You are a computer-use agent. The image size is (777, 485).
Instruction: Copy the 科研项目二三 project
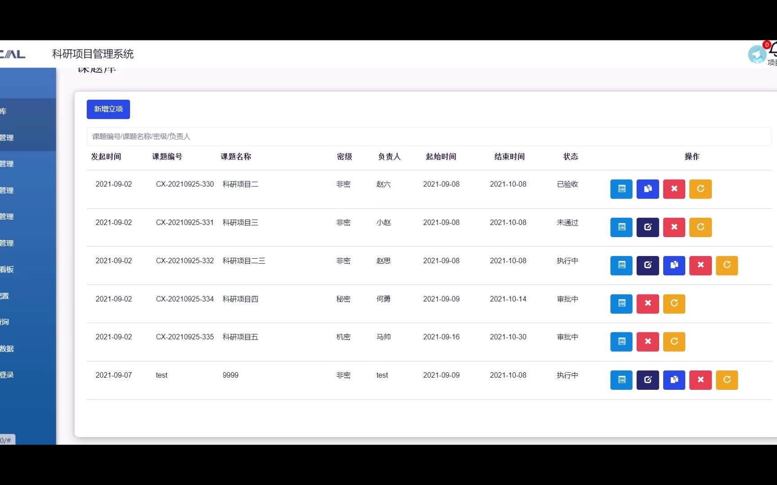[674, 265]
